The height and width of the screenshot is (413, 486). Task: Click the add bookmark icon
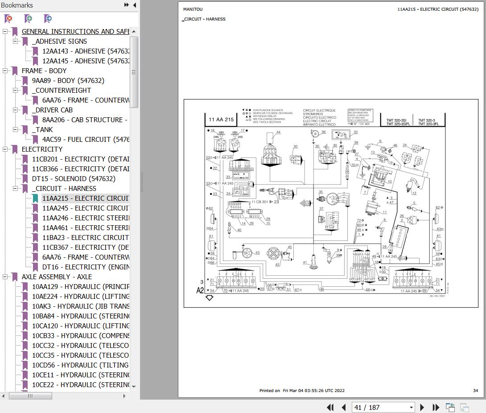(28, 19)
